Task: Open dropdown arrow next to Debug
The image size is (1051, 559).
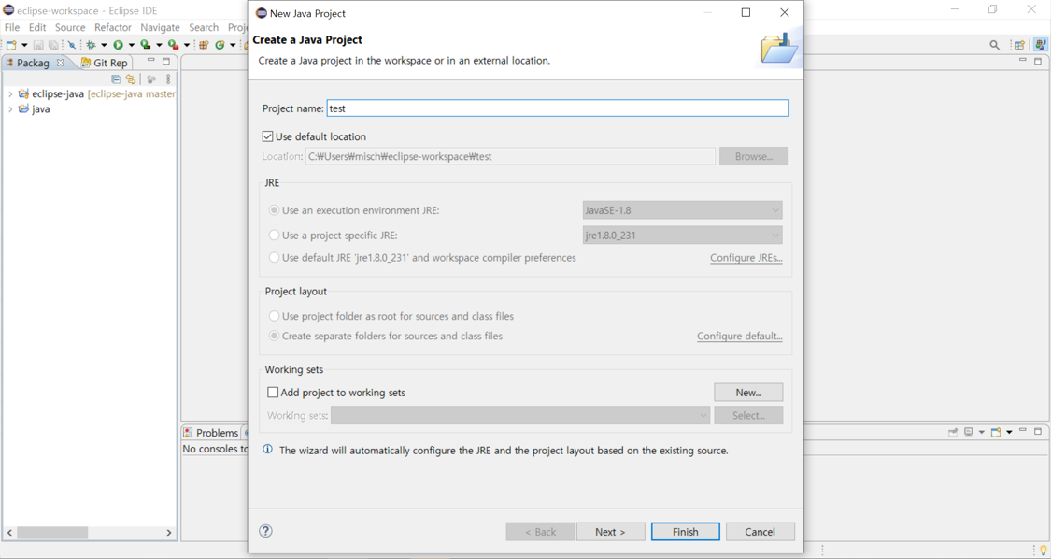Action: tap(104, 45)
